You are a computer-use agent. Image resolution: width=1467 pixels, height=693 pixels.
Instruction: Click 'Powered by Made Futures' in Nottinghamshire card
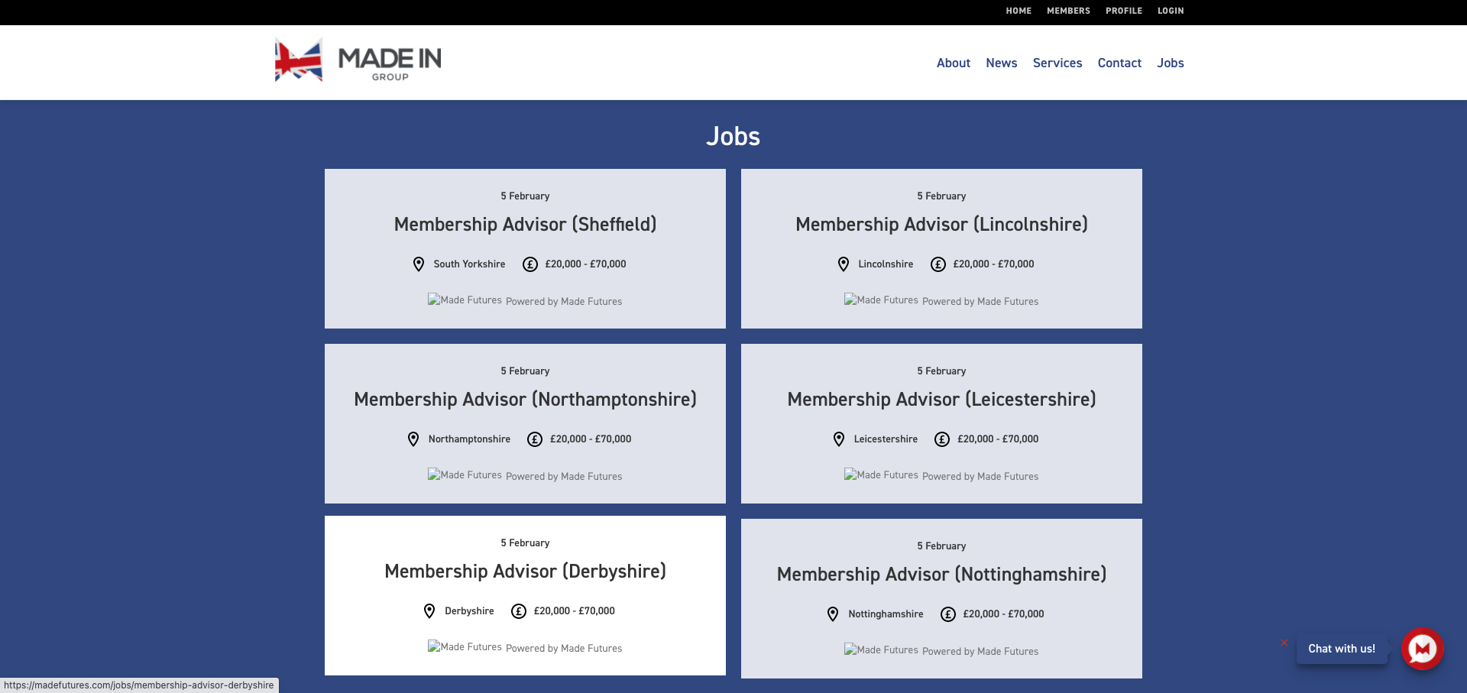pyautogui.click(x=980, y=652)
